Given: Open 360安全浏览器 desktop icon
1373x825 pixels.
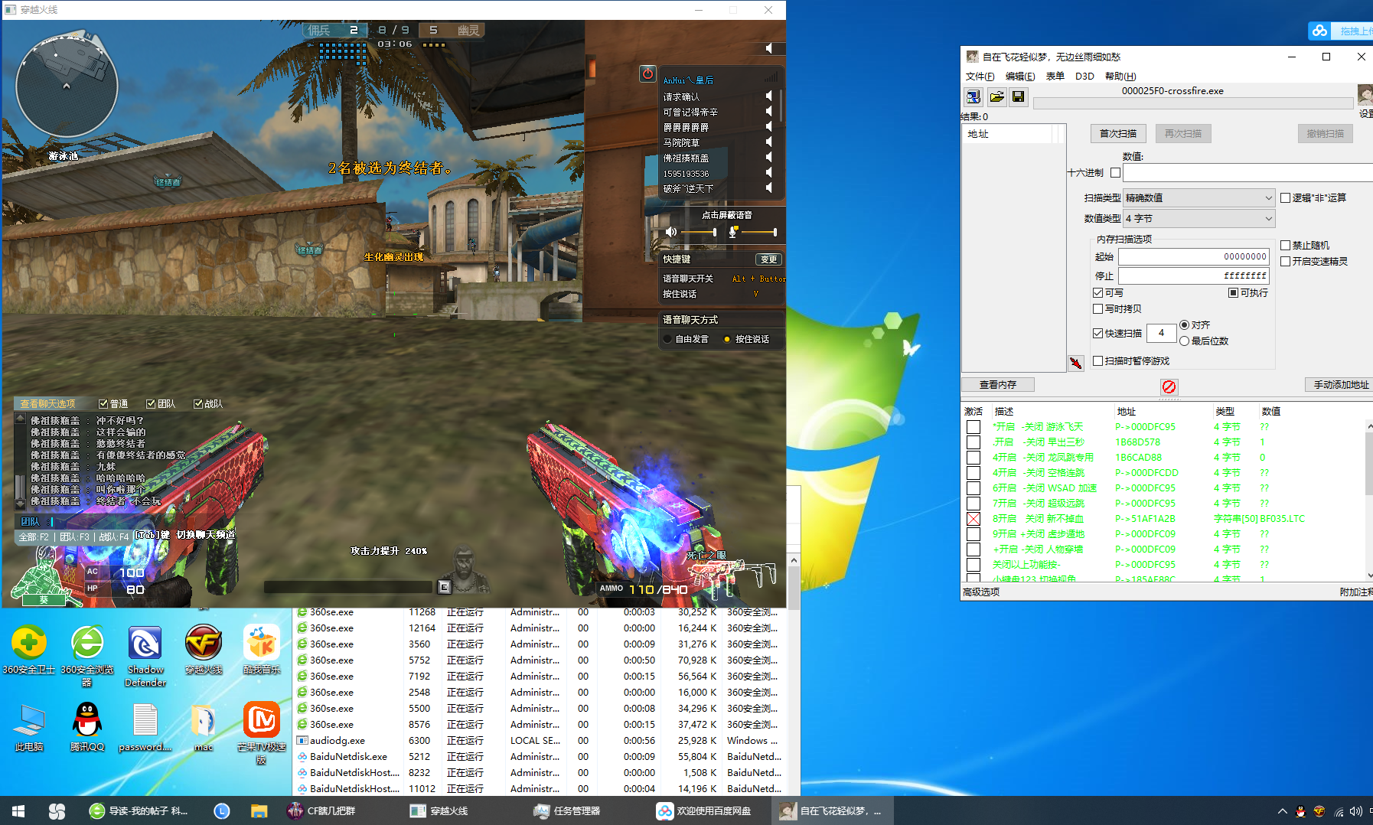Looking at the screenshot, I should point(87,654).
